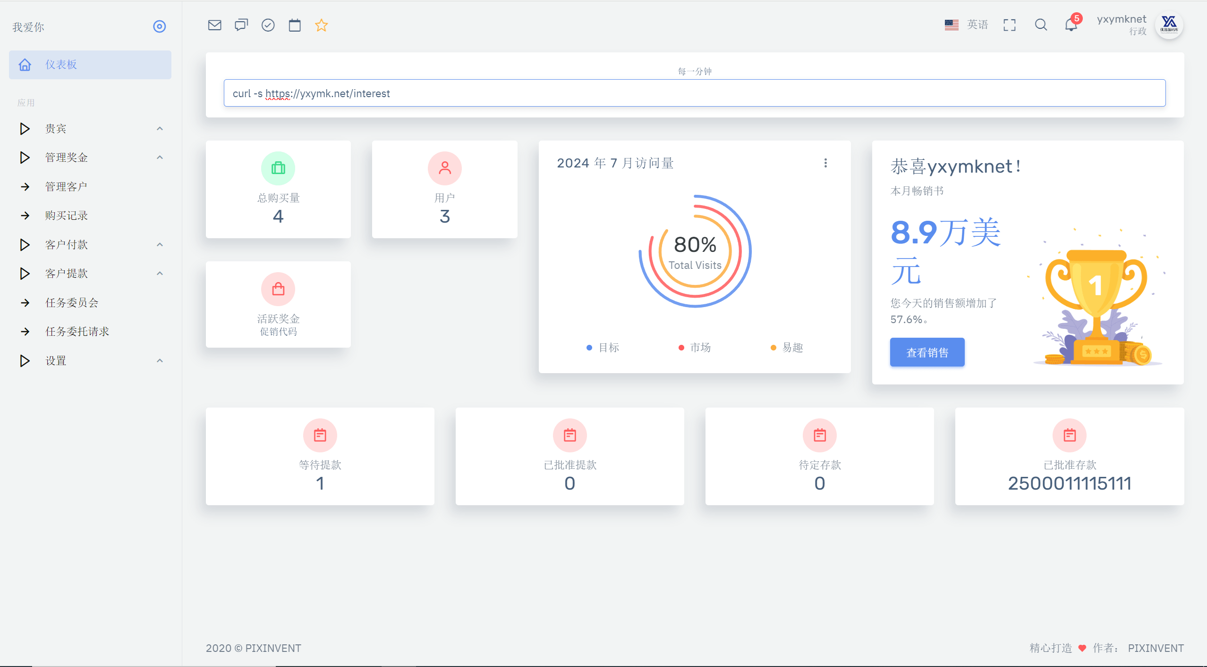Open the 英语 language dropdown
Viewport: 1207px width, 667px height.
click(966, 25)
